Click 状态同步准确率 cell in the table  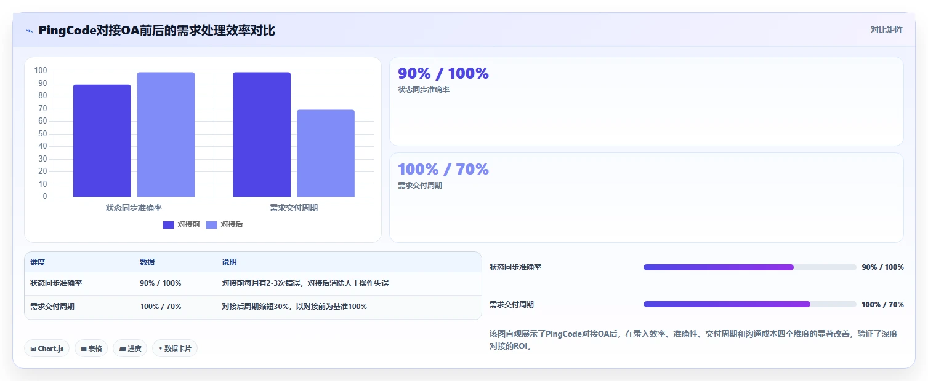point(56,283)
